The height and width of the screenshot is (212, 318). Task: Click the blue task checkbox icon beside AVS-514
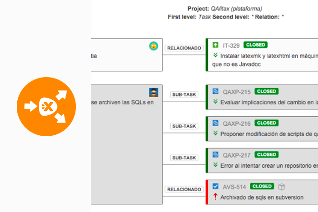[216, 186]
